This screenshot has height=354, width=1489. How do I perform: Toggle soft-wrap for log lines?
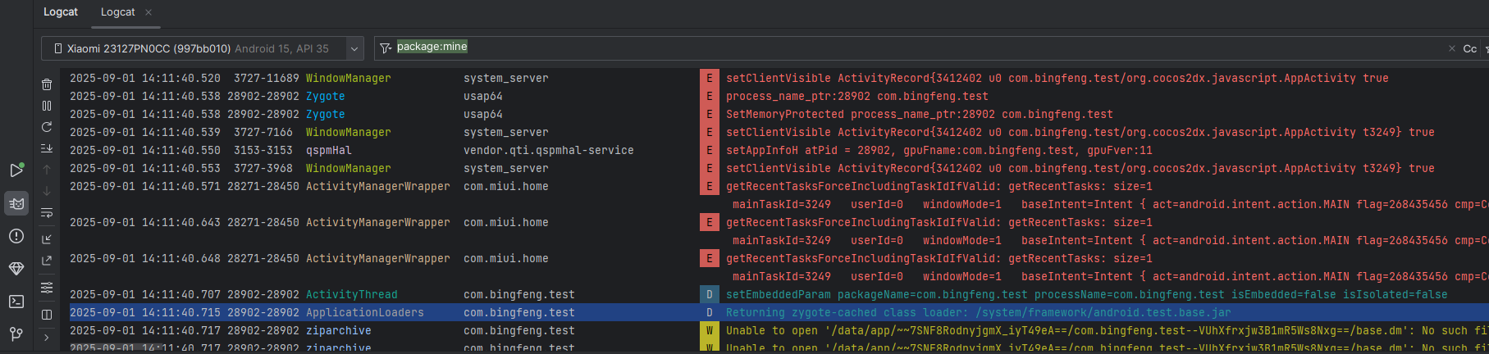pyautogui.click(x=47, y=213)
